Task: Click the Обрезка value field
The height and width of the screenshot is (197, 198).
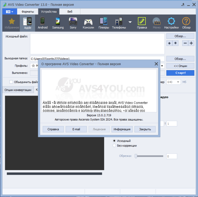Action: click(x=172, y=156)
